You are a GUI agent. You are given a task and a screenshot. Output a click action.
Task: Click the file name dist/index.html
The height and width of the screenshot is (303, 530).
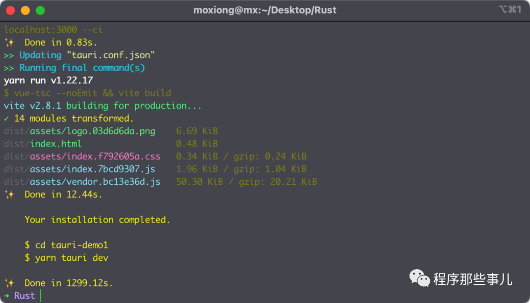43,144
